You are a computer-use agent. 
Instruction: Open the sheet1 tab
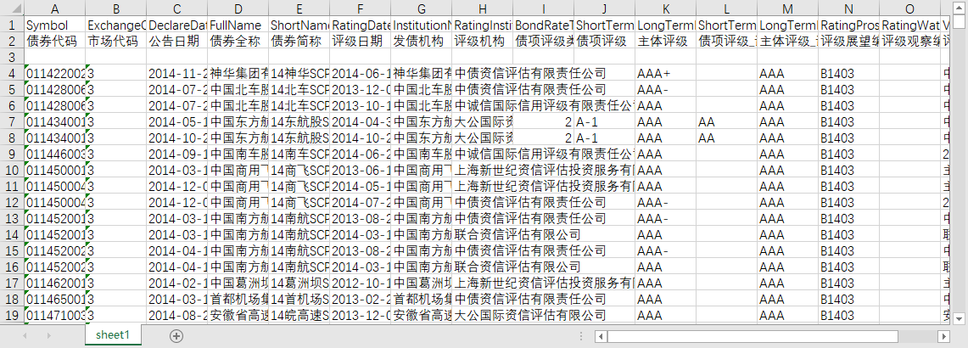(x=112, y=335)
